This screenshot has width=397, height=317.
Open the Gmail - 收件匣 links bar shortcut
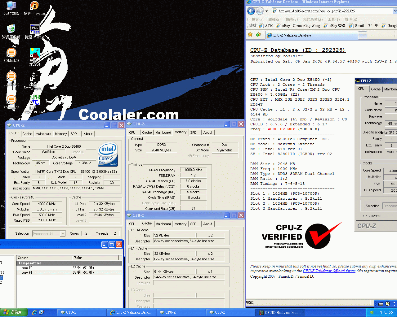(x=364, y=26)
